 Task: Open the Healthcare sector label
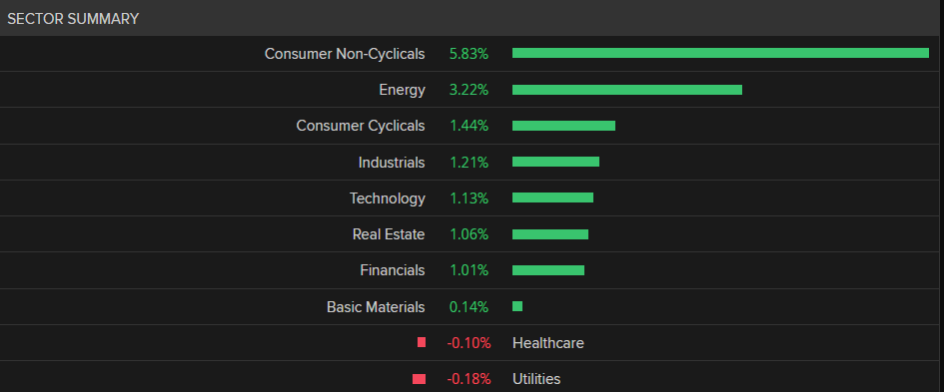click(x=547, y=343)
